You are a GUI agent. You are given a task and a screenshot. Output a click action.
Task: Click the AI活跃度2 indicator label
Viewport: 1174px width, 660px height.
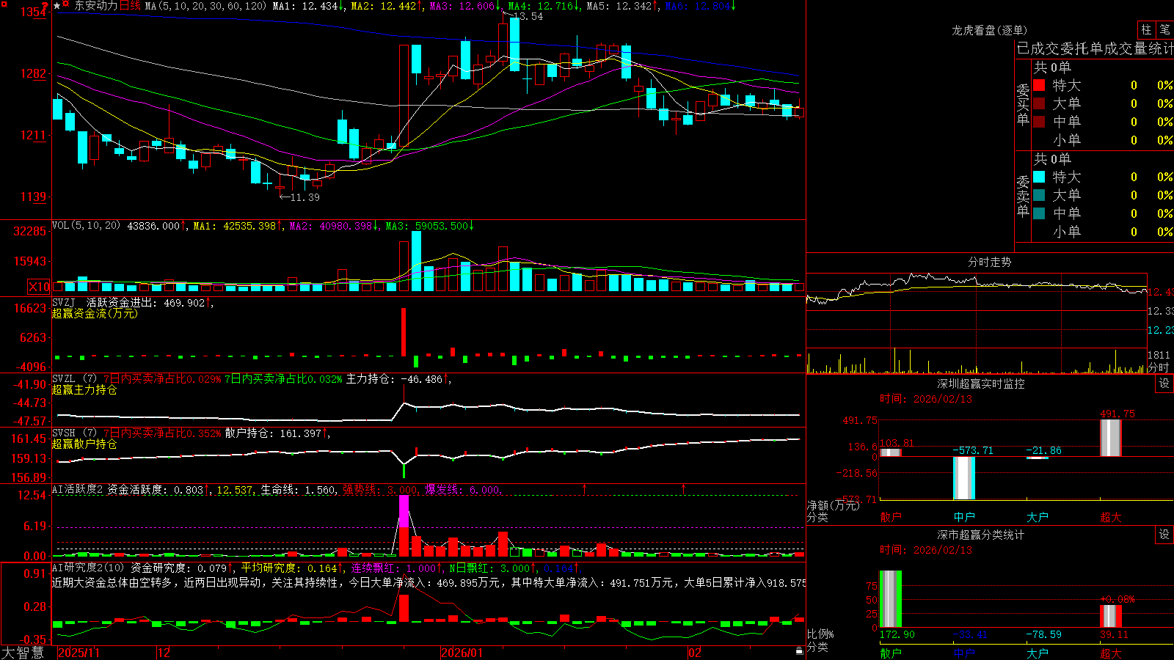pyautogui.click(x=78, y=490)
